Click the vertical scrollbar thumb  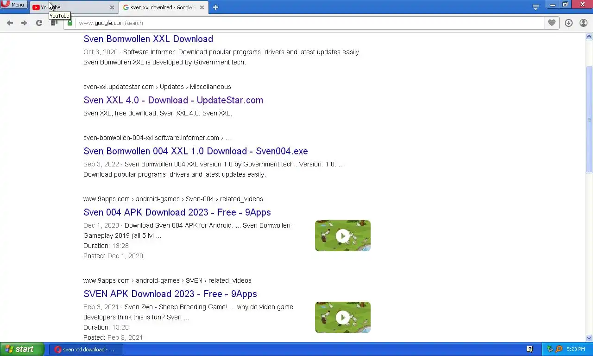589,120
